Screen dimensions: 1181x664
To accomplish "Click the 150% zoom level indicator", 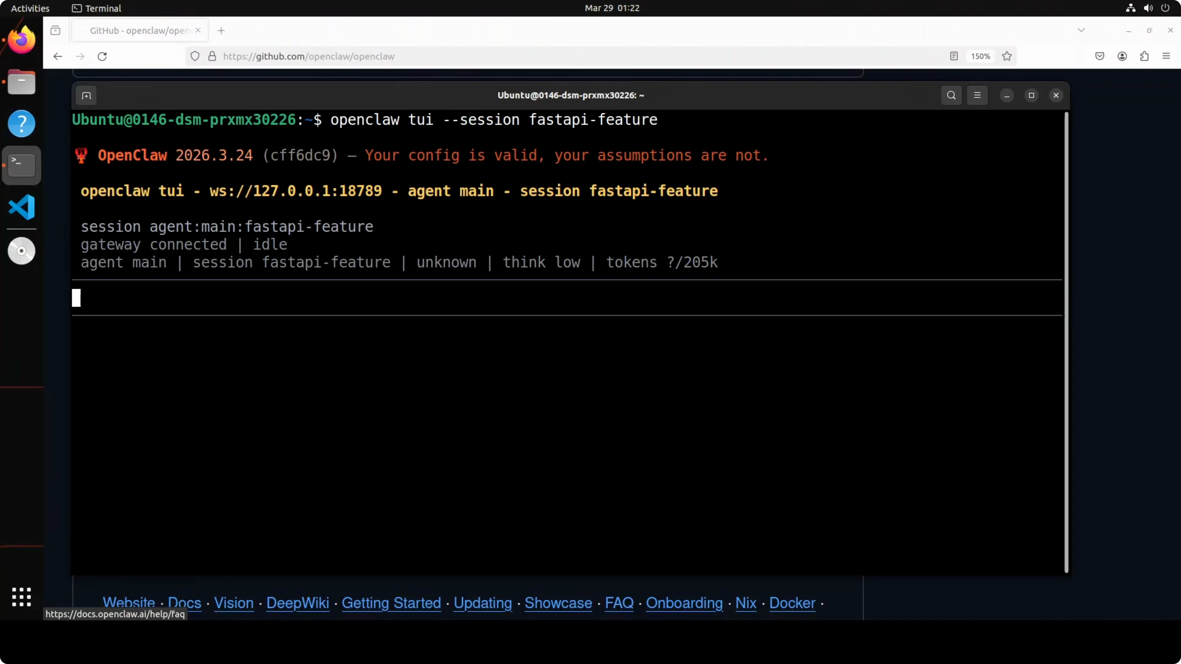I will (980, 56).
